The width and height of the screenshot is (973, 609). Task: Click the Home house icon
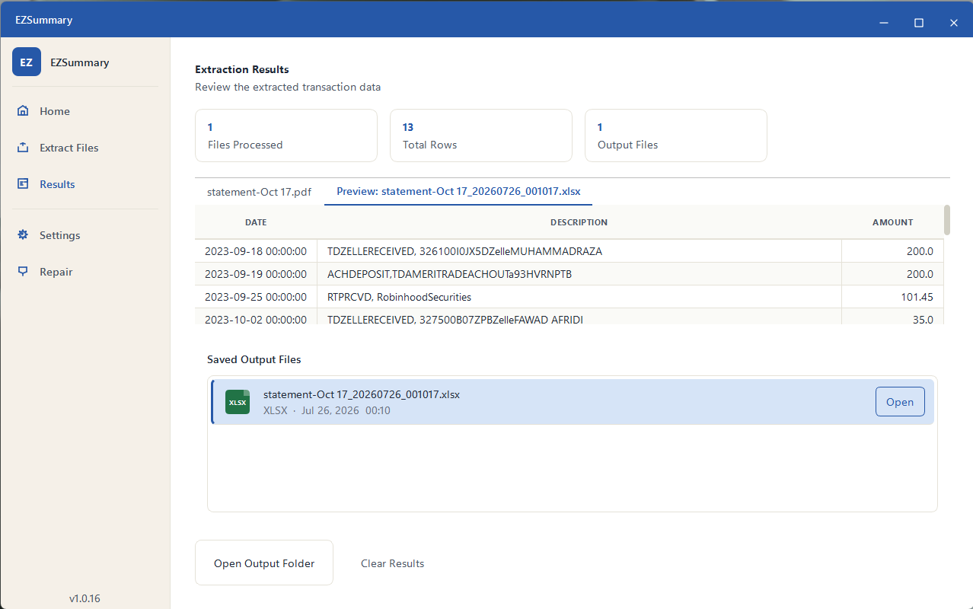(x=23, y=111)
